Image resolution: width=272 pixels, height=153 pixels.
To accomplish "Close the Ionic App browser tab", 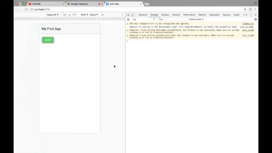I will [x=141, y=4].
